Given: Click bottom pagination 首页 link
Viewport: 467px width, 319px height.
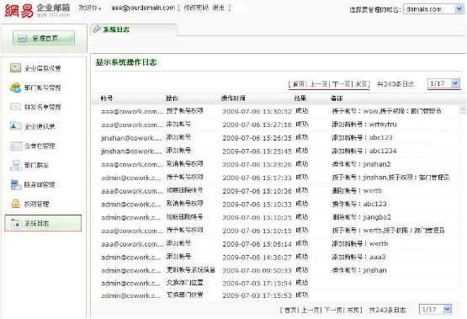Looking at the screenshot, I should click(x=290, y=310).
